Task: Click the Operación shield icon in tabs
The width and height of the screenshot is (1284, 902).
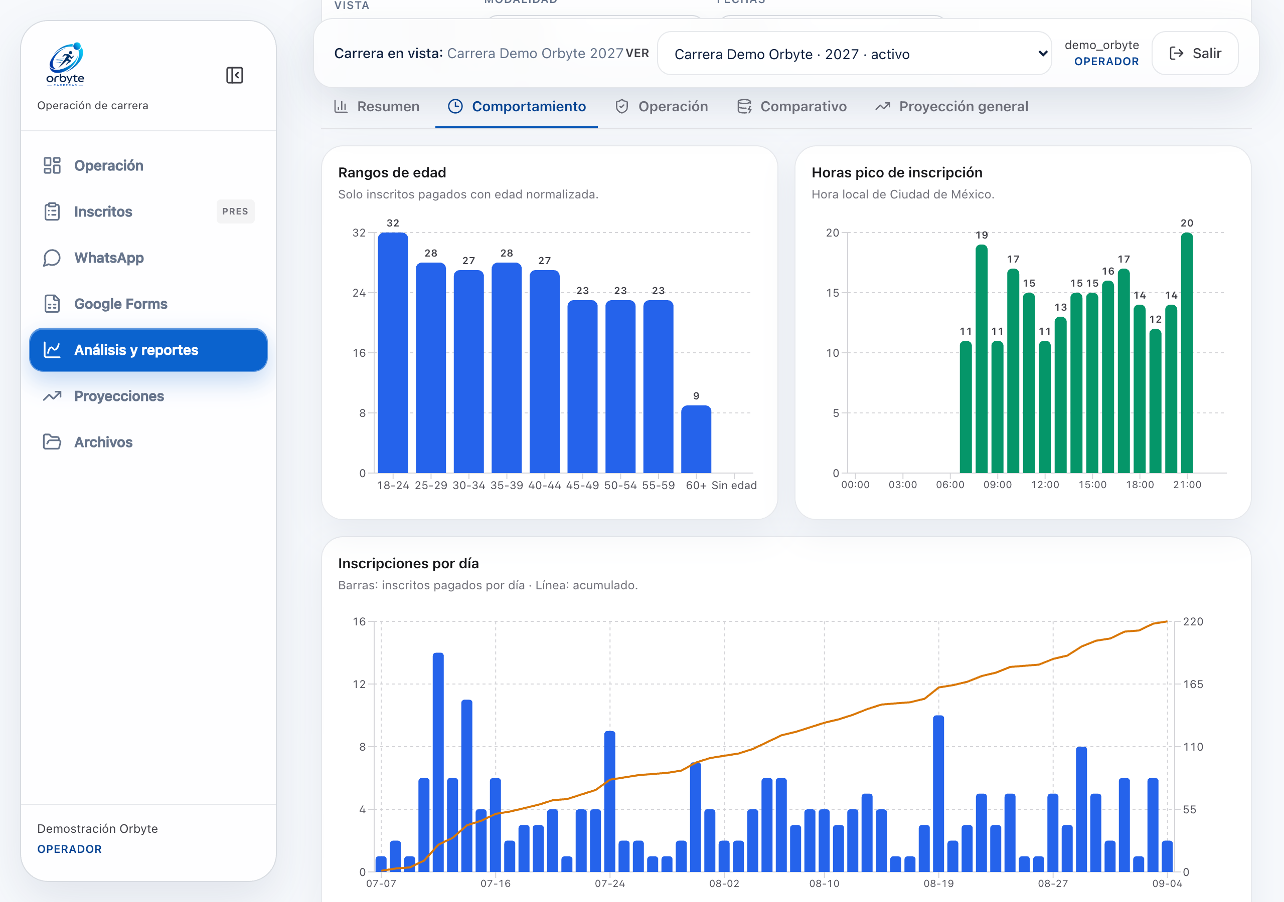Action: (622, 106)
